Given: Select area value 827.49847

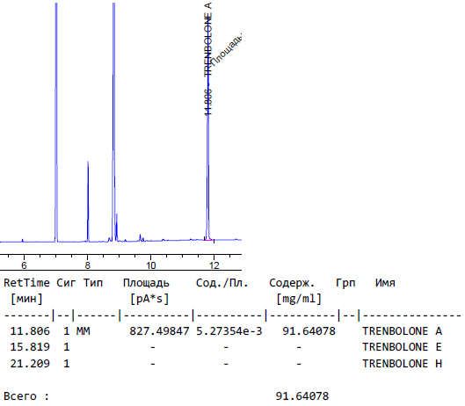Looking at the screenshot, I should point(159,331).
